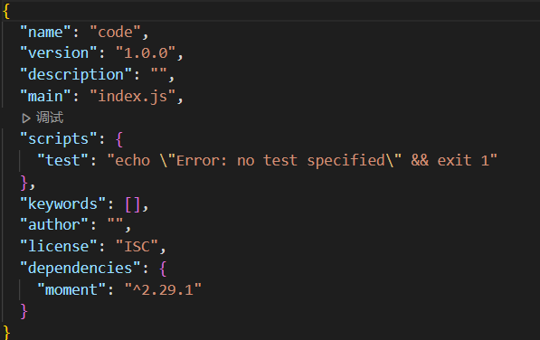Click the pink opening brace after scripts

pos(119,139)
